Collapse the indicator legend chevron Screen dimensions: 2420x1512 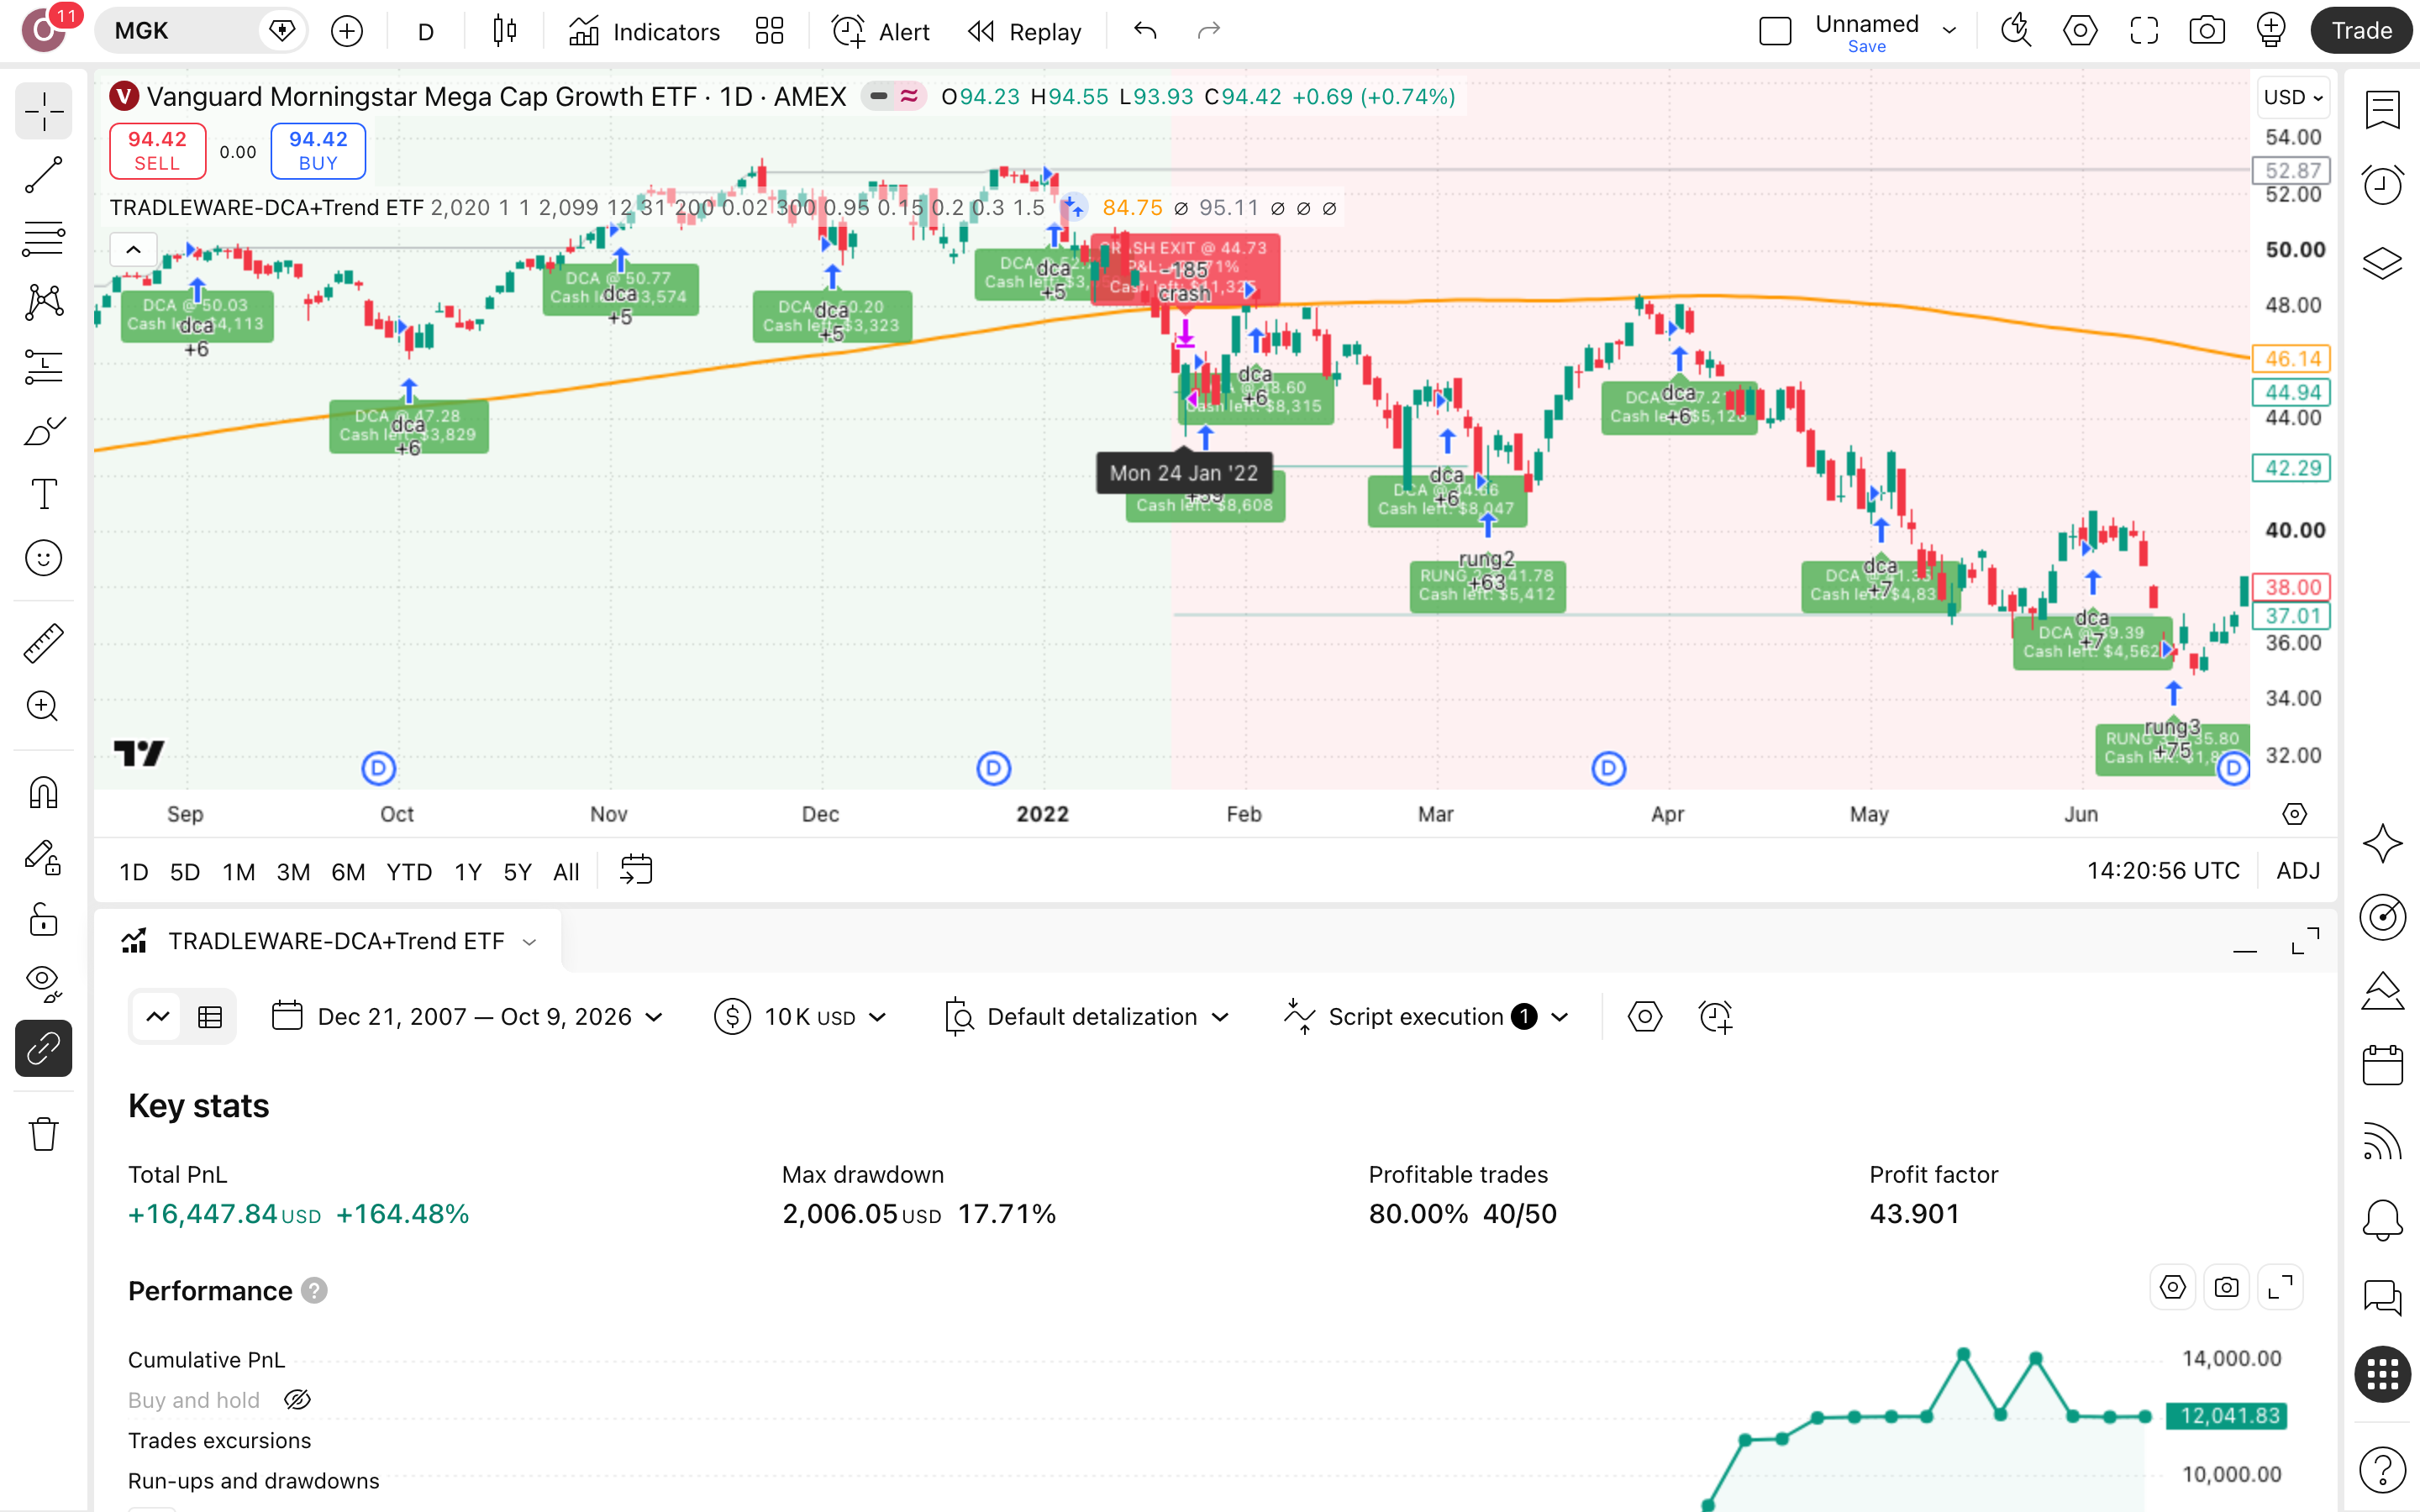click(x=134, y=249)
